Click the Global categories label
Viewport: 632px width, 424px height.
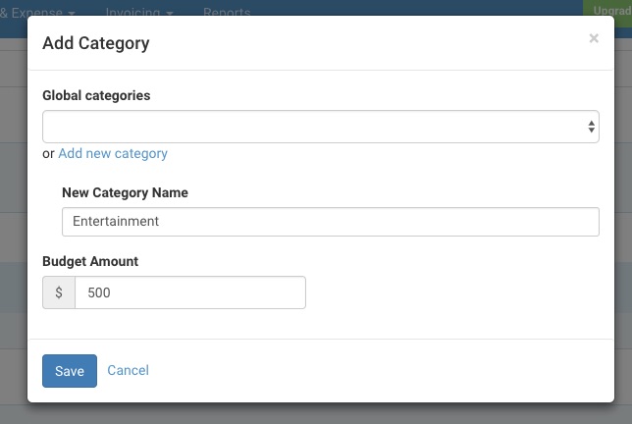point(96,95)
